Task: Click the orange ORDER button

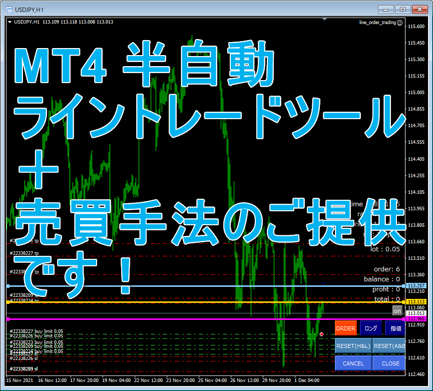Action: click(345, 328)
